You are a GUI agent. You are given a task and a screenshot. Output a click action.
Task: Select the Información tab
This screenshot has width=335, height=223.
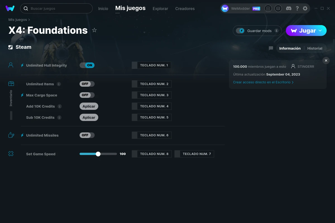290,48
